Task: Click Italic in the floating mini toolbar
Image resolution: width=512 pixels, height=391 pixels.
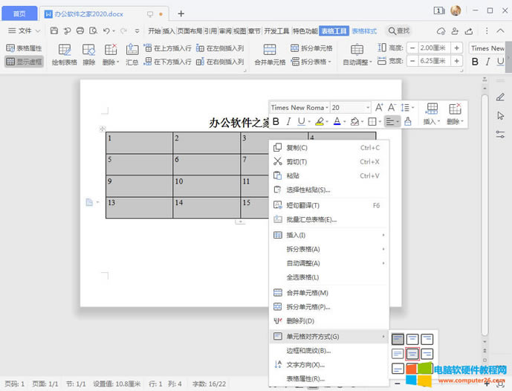Action: [288, 122]
